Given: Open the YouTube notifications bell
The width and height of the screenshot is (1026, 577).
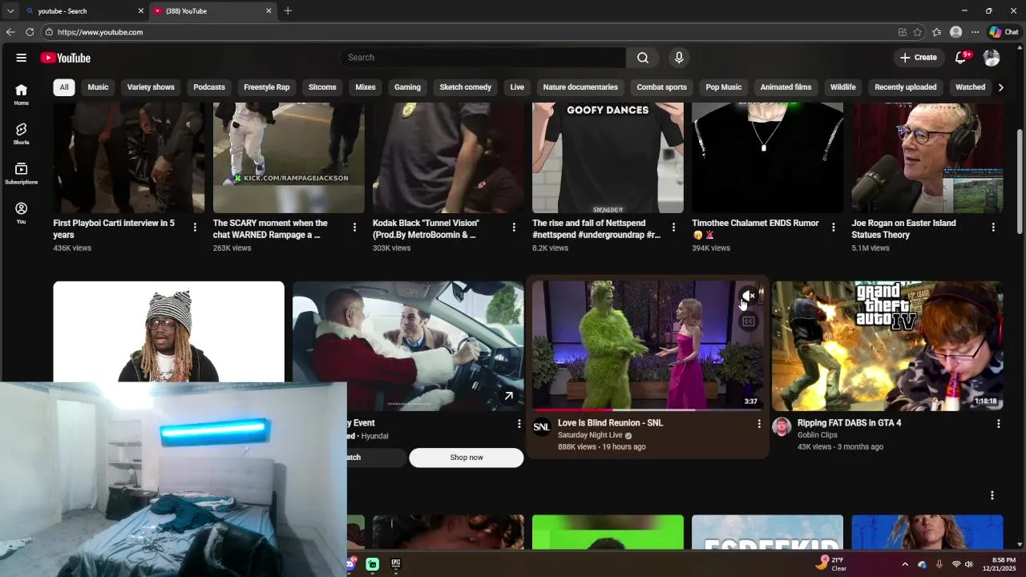Looking at the screenshot, I should [x=961, y=58].
